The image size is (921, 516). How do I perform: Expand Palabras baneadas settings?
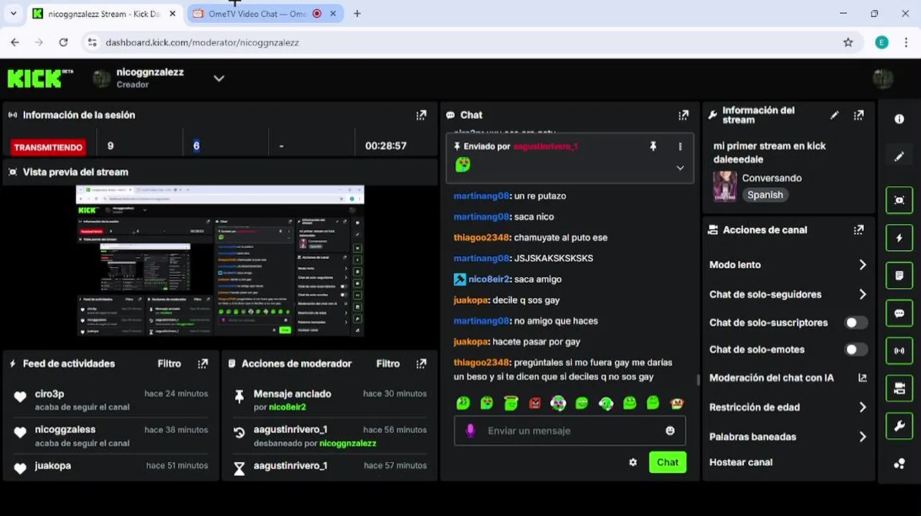pos(862,436)
